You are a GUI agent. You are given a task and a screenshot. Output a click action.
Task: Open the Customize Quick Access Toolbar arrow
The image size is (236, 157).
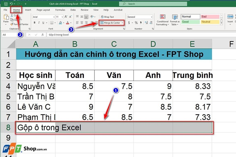(x=25, y=4)
